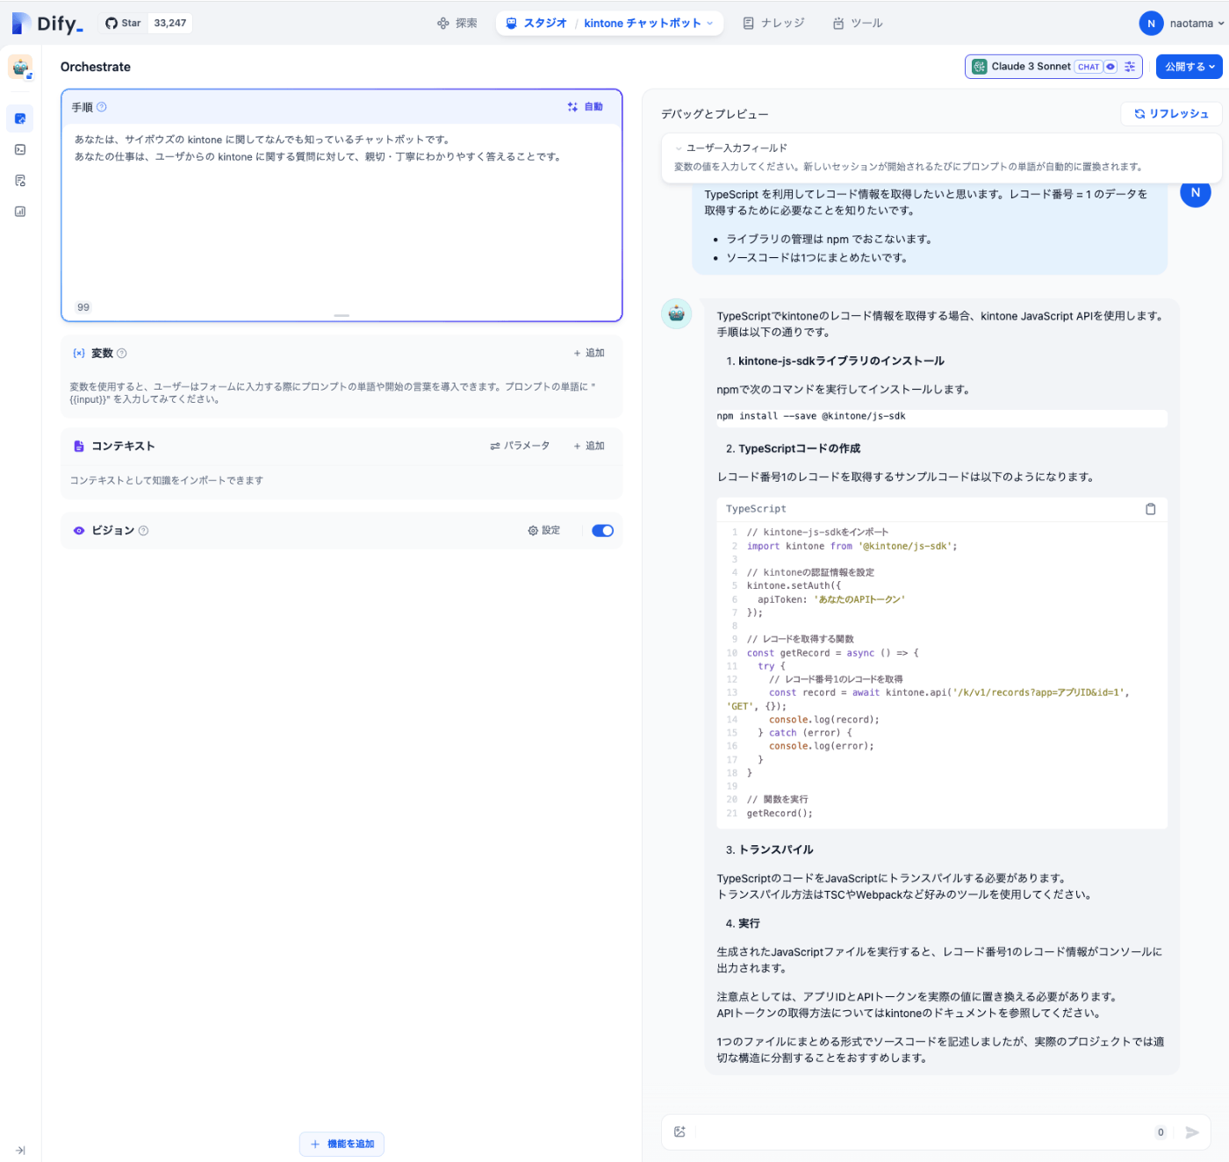Click the heading 4. 実行

(x=743, y=923)
